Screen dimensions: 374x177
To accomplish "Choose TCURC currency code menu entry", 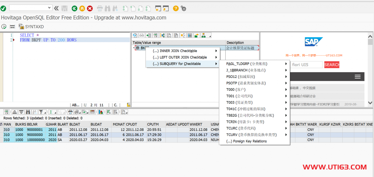I will (x=255, y=128).
